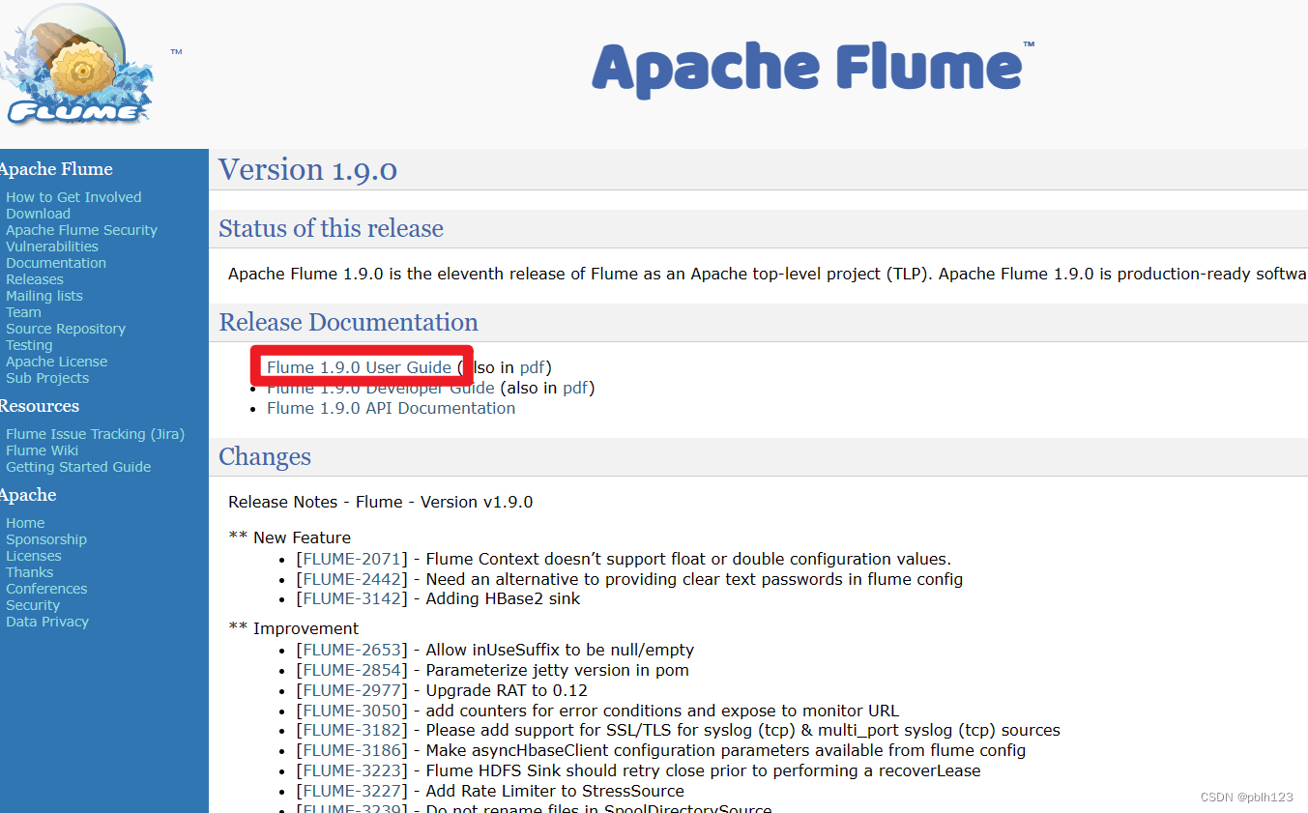Click the Release Documentation heading
The image size is (1308, 813).
click(x=348, y=322)
